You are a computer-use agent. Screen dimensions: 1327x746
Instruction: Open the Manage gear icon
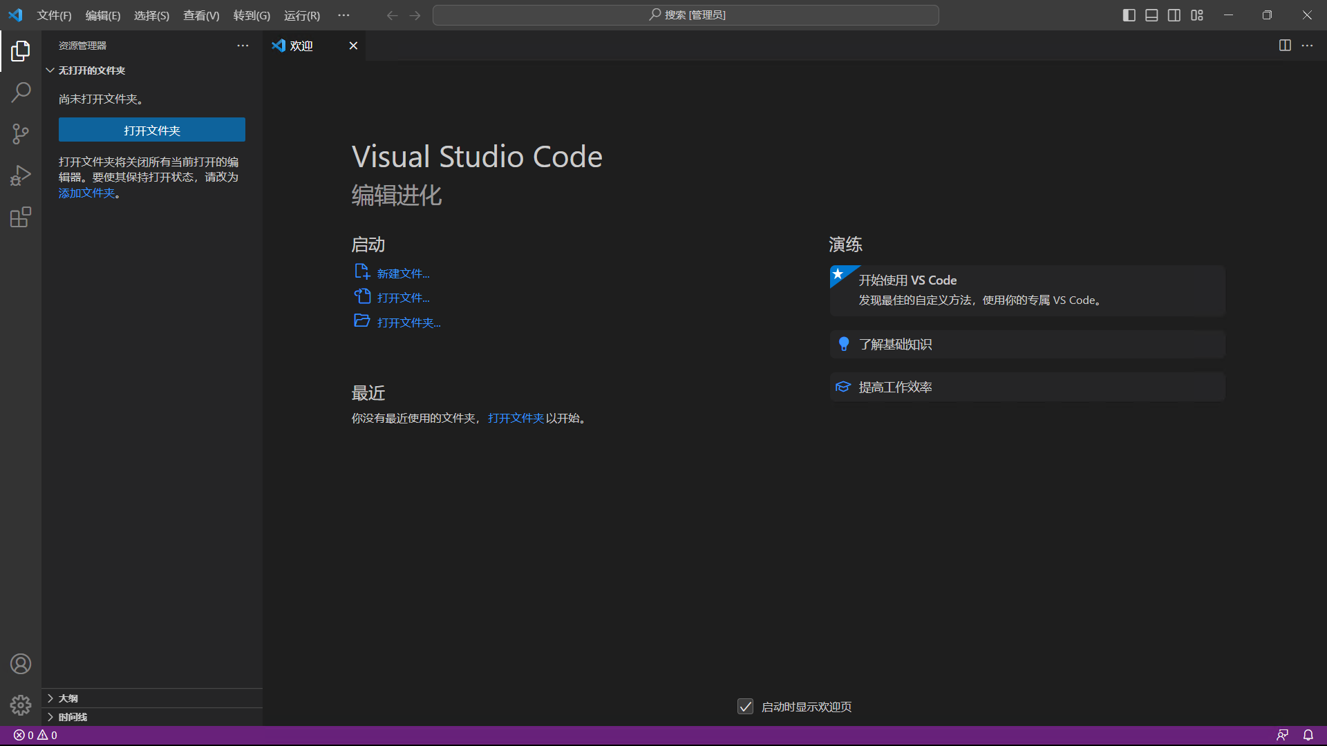(x=21, y=705)
